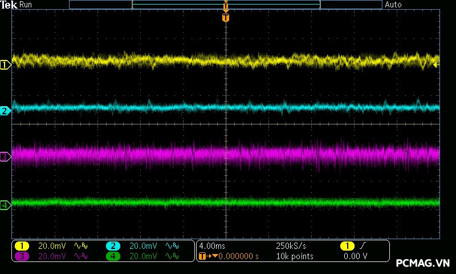The height and width of the screenshot is (274, 456).
Task: Click the trigger level arrow on right edge
Action: point(436,65)
